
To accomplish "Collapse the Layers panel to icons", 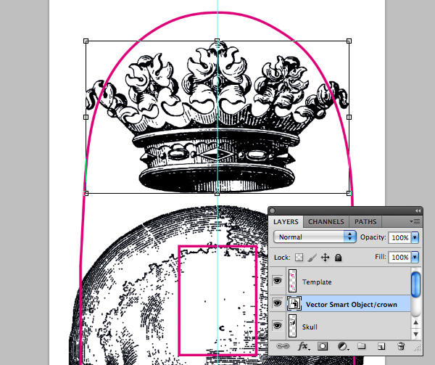I will tap(418, 211).
